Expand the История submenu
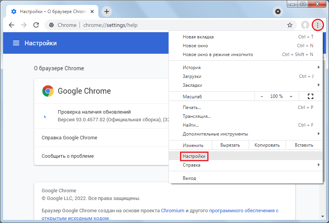Viewport: 329px width, 223px height. coord(246,67)
